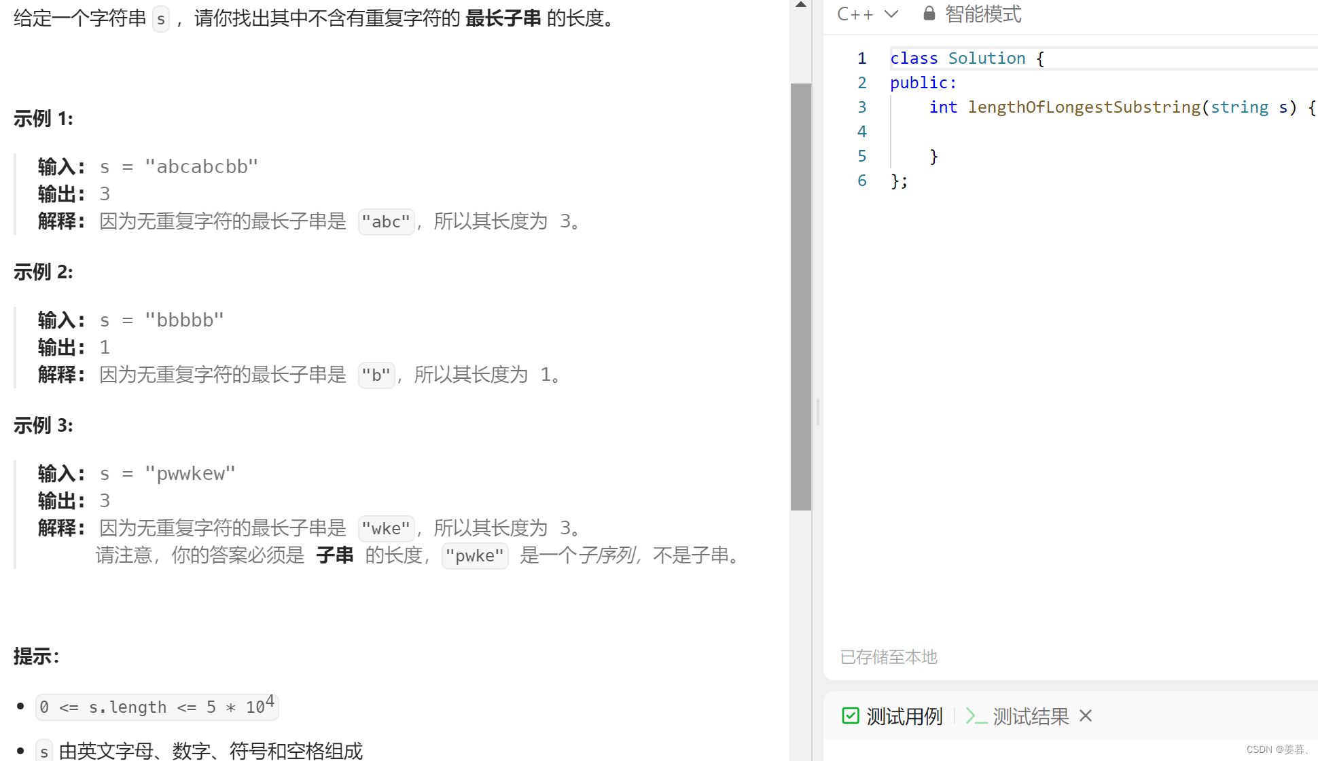Image resolution: width=1318 pixels, height=761 pixels.
Task: Open the C++ language dropdown
Action: click(x=855, y=14)
